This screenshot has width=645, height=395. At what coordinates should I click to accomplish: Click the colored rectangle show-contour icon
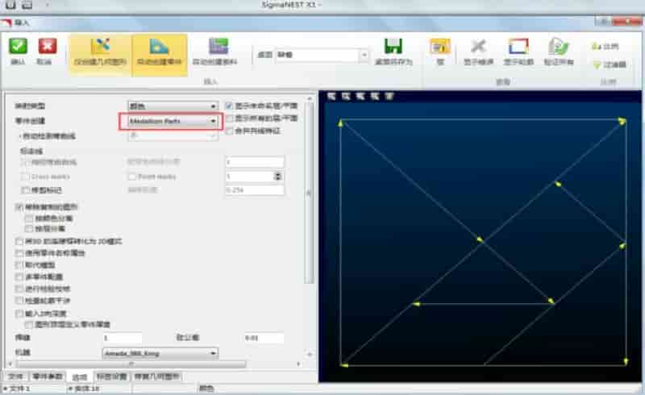[518, 47]
